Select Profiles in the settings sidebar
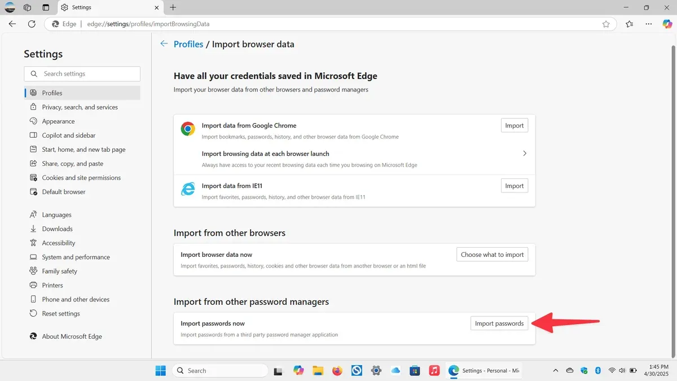Screen dimensions: 677x381 pos(82,93)
